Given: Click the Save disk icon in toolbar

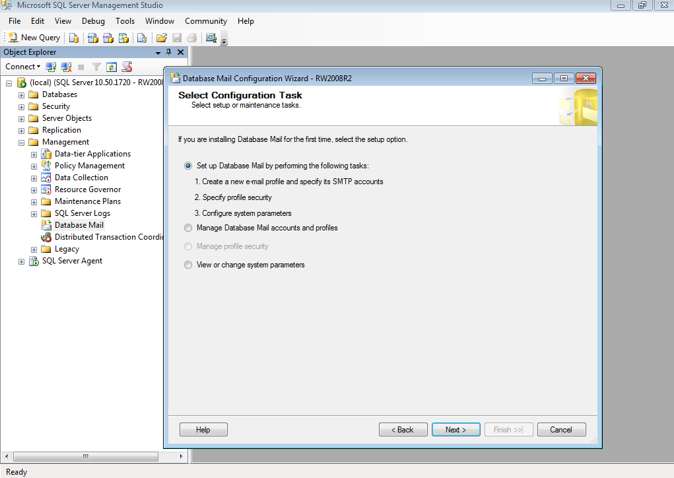Looking at the screenshot, I should [x=177, y=38].
